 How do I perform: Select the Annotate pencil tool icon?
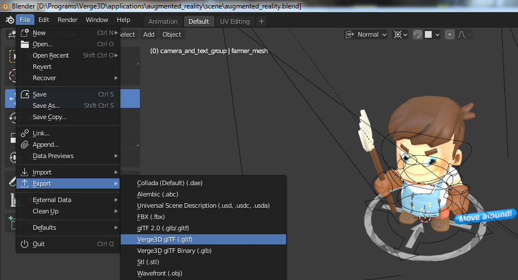pos(12,181)
